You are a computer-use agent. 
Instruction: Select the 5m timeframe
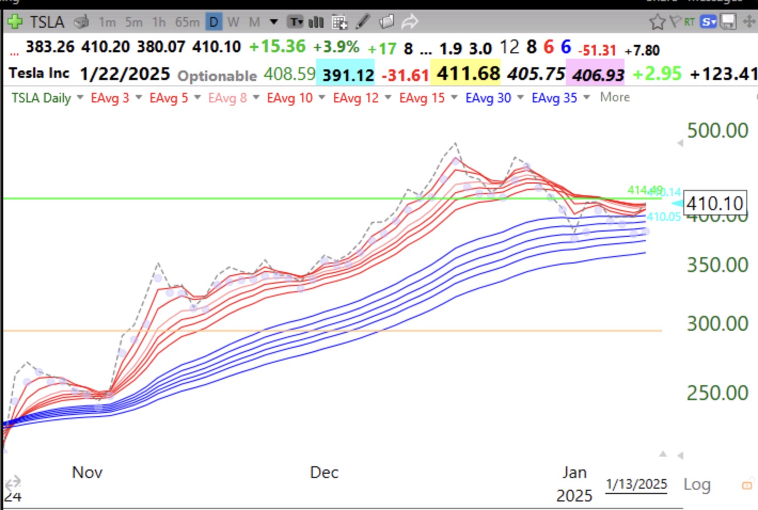pos(134,22)
